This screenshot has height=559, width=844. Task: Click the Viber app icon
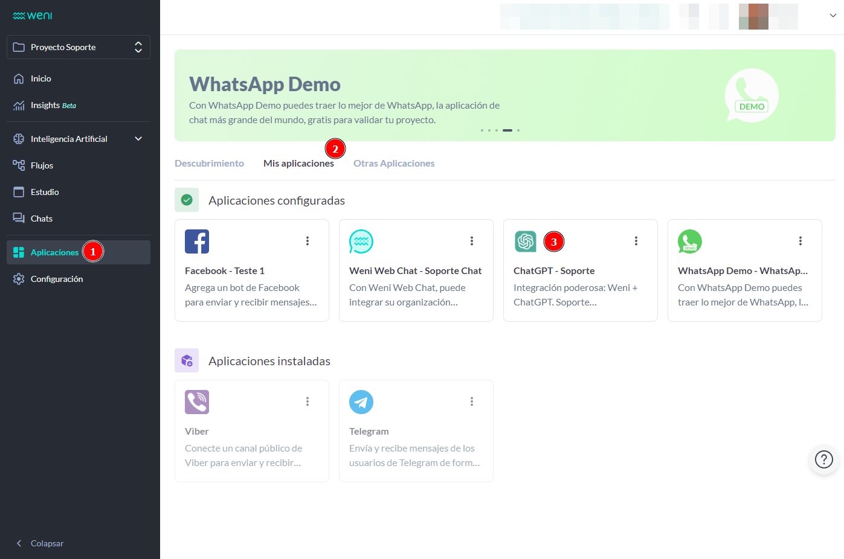(x=197, y=402)
